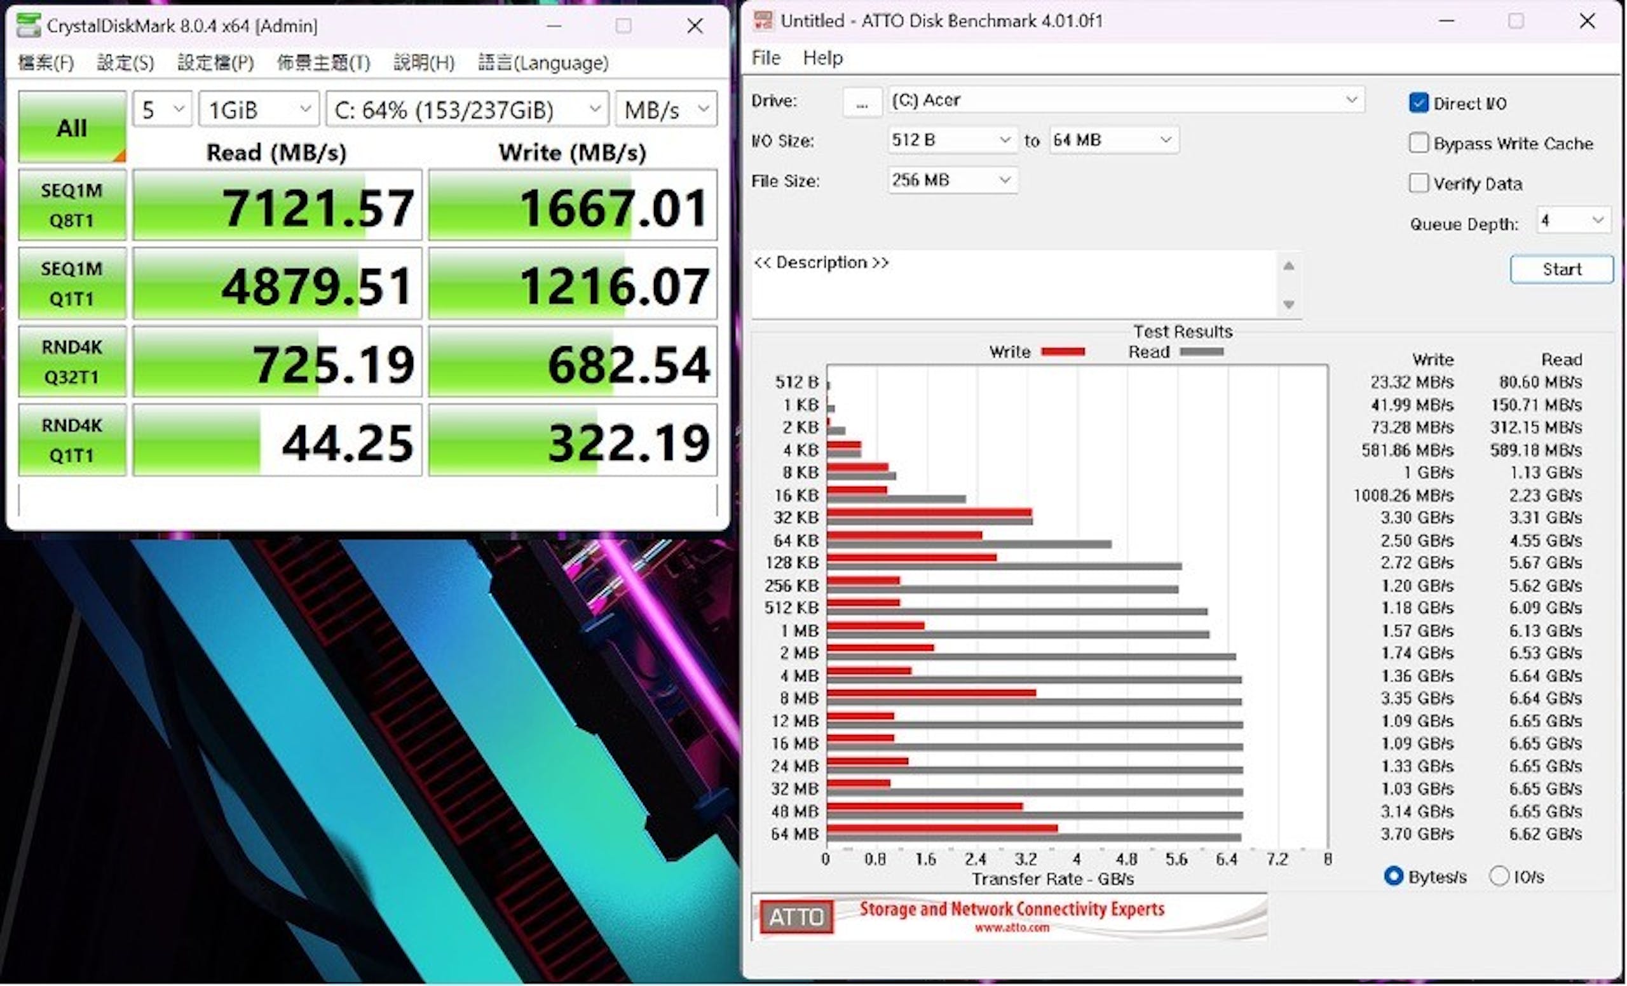The height and width of the screenshot is (986, 1627).
Task: Click read result 44.25
Action: (x=277, y=440)
